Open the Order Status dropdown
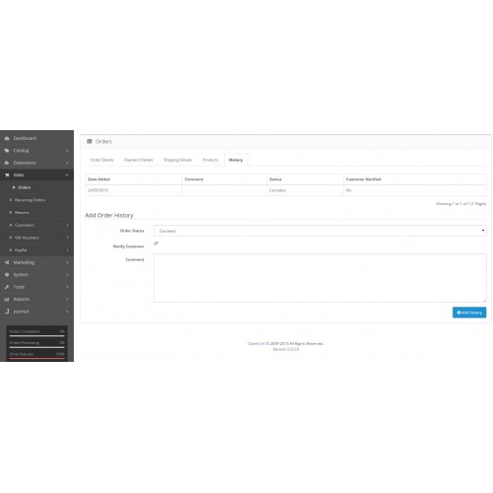Viewport: 493px width, 493px height. click(320, 231)
